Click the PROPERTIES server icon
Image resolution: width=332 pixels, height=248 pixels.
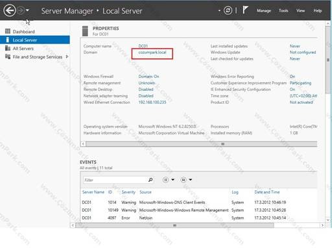coord(85,31)
